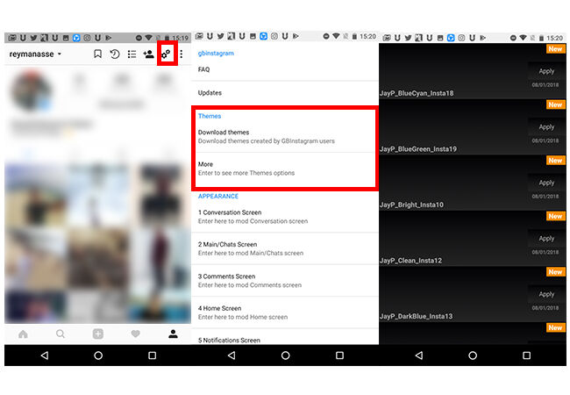Open 5 Notifications Screen settings

[x=285, y=337]
